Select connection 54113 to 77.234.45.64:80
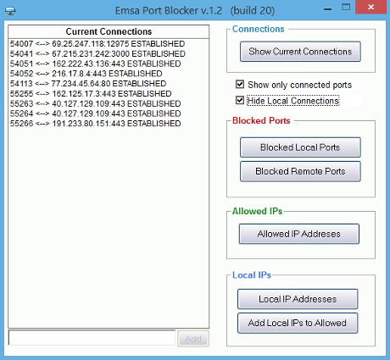 [88, 84]
